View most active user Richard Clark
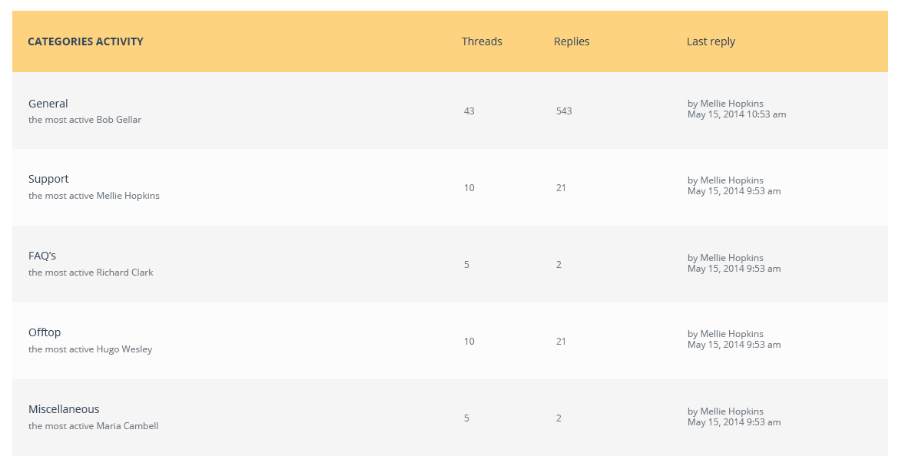This screenshot has width=905, height=466. [124, 273]
